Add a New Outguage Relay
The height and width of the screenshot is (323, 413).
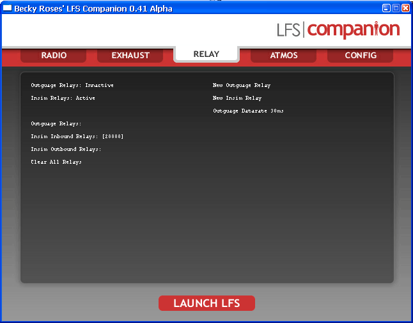click(242, 85)
